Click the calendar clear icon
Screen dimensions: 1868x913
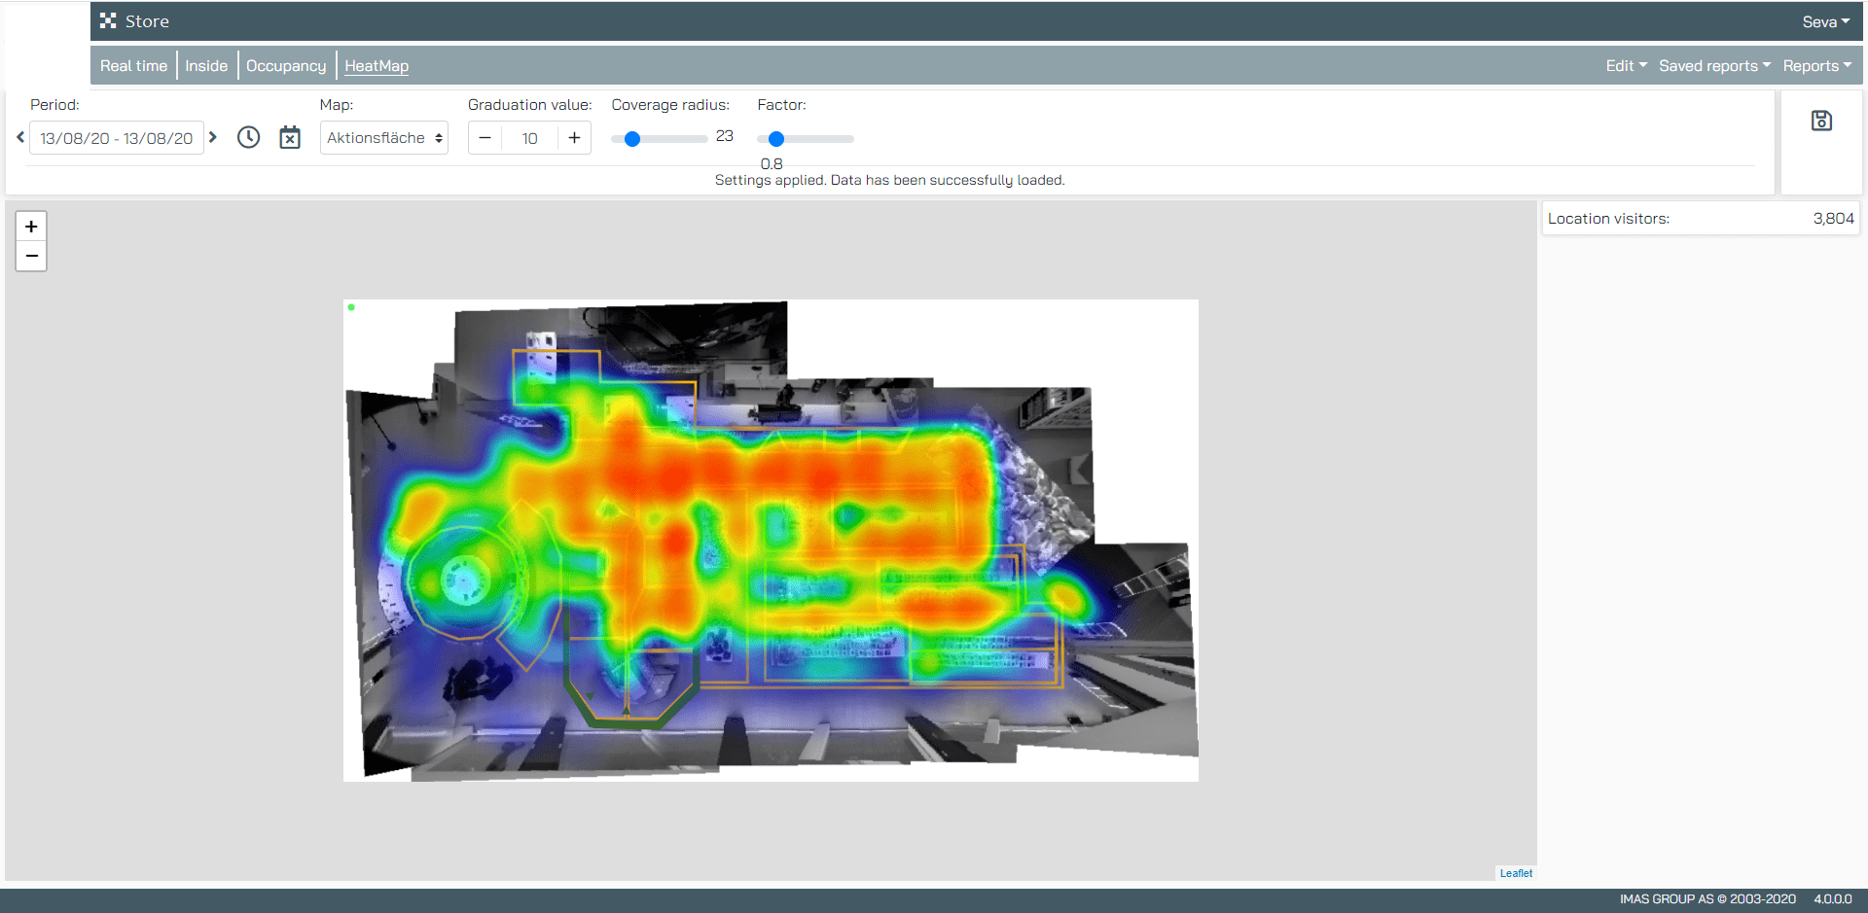coord(290,138)
